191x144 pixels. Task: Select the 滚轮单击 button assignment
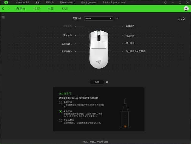(67, 35)
